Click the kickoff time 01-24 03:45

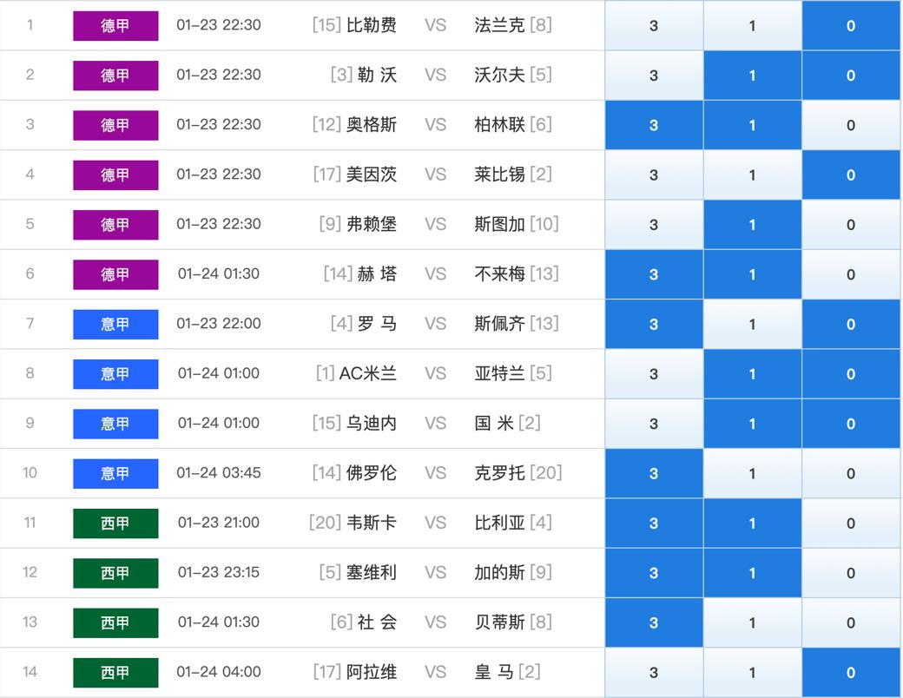point(219,473)
